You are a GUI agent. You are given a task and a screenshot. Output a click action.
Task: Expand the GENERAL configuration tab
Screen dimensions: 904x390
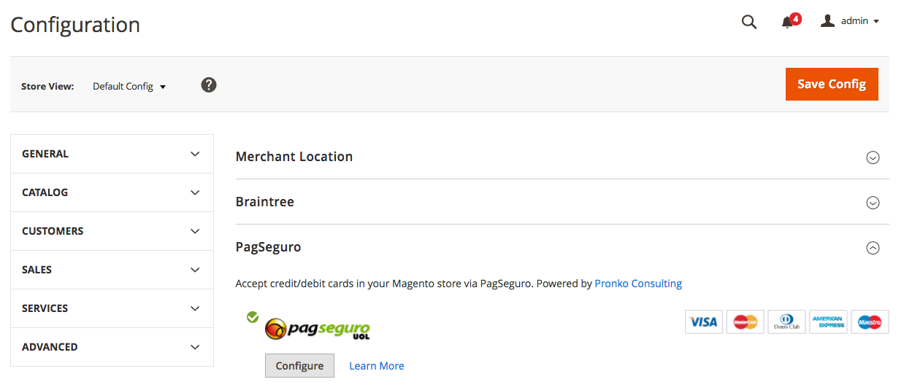click(x=112, y=154)
